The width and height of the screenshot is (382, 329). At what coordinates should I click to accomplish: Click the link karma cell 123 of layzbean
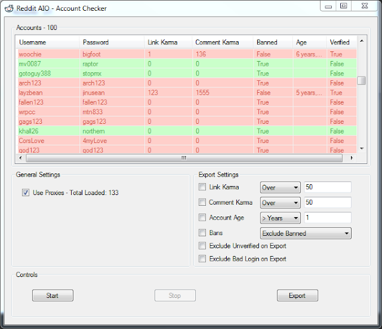168,93
